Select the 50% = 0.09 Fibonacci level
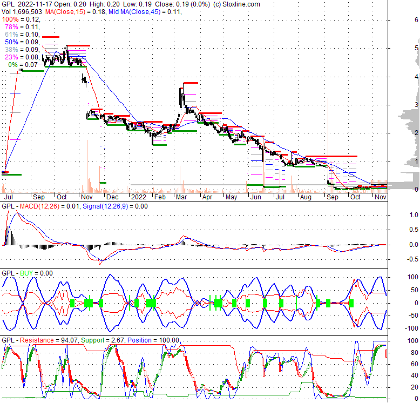The image size is (420, 403). tap(22, 42)
